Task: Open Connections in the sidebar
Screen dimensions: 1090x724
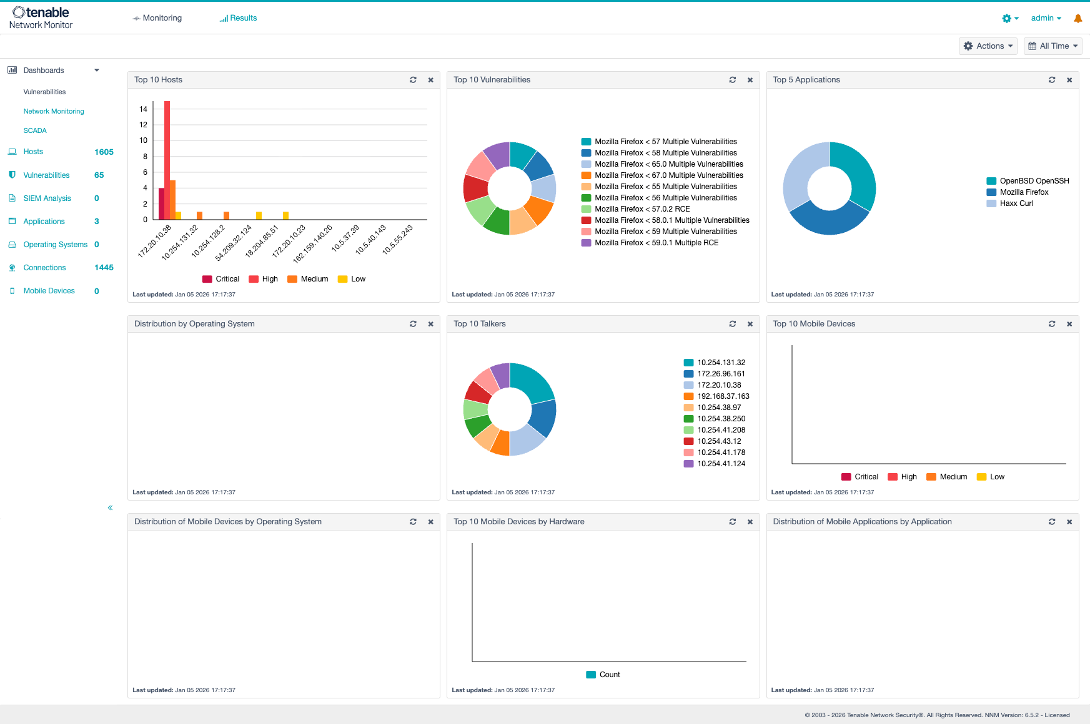Action: tap(44, 268)
